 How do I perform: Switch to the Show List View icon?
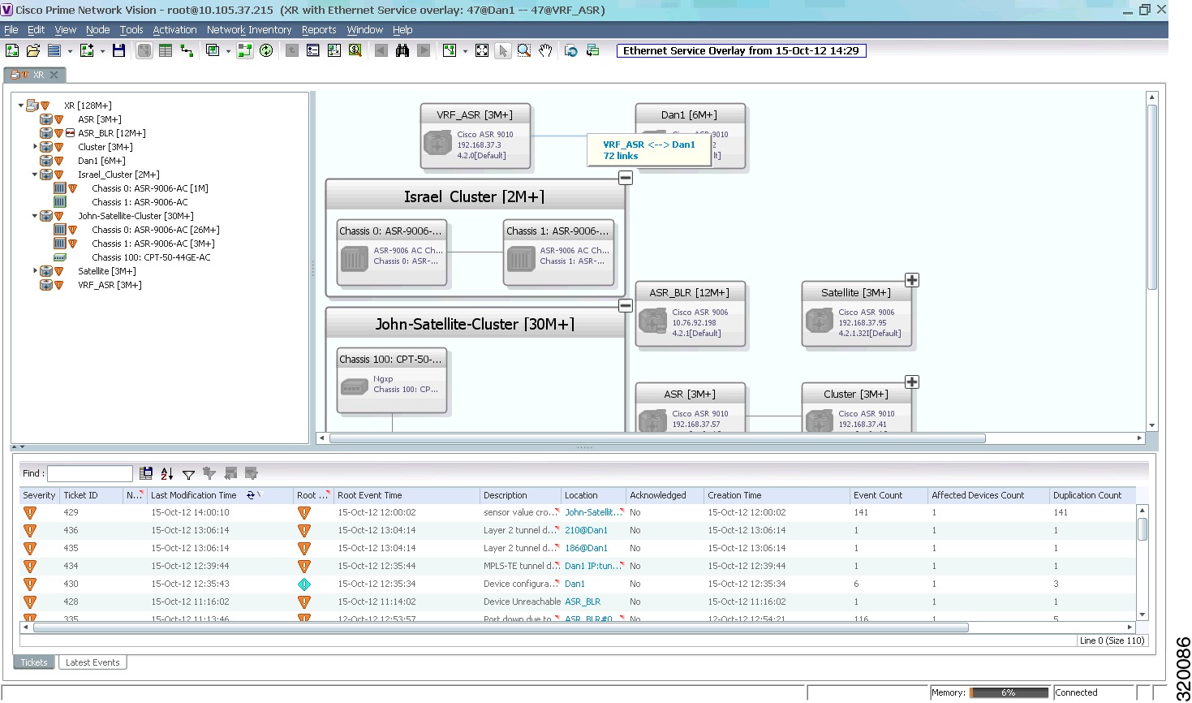click(166, 50)
